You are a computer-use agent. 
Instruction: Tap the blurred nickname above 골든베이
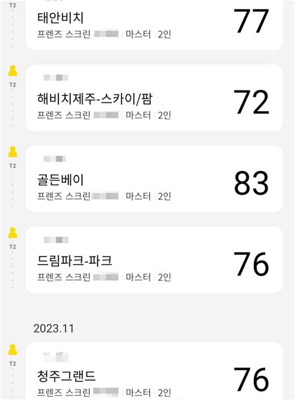[55, 159]
